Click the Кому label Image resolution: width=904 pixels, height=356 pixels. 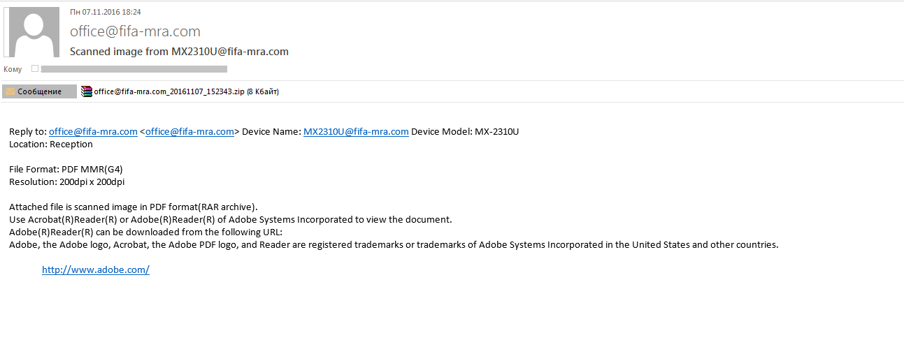[13, 69]
